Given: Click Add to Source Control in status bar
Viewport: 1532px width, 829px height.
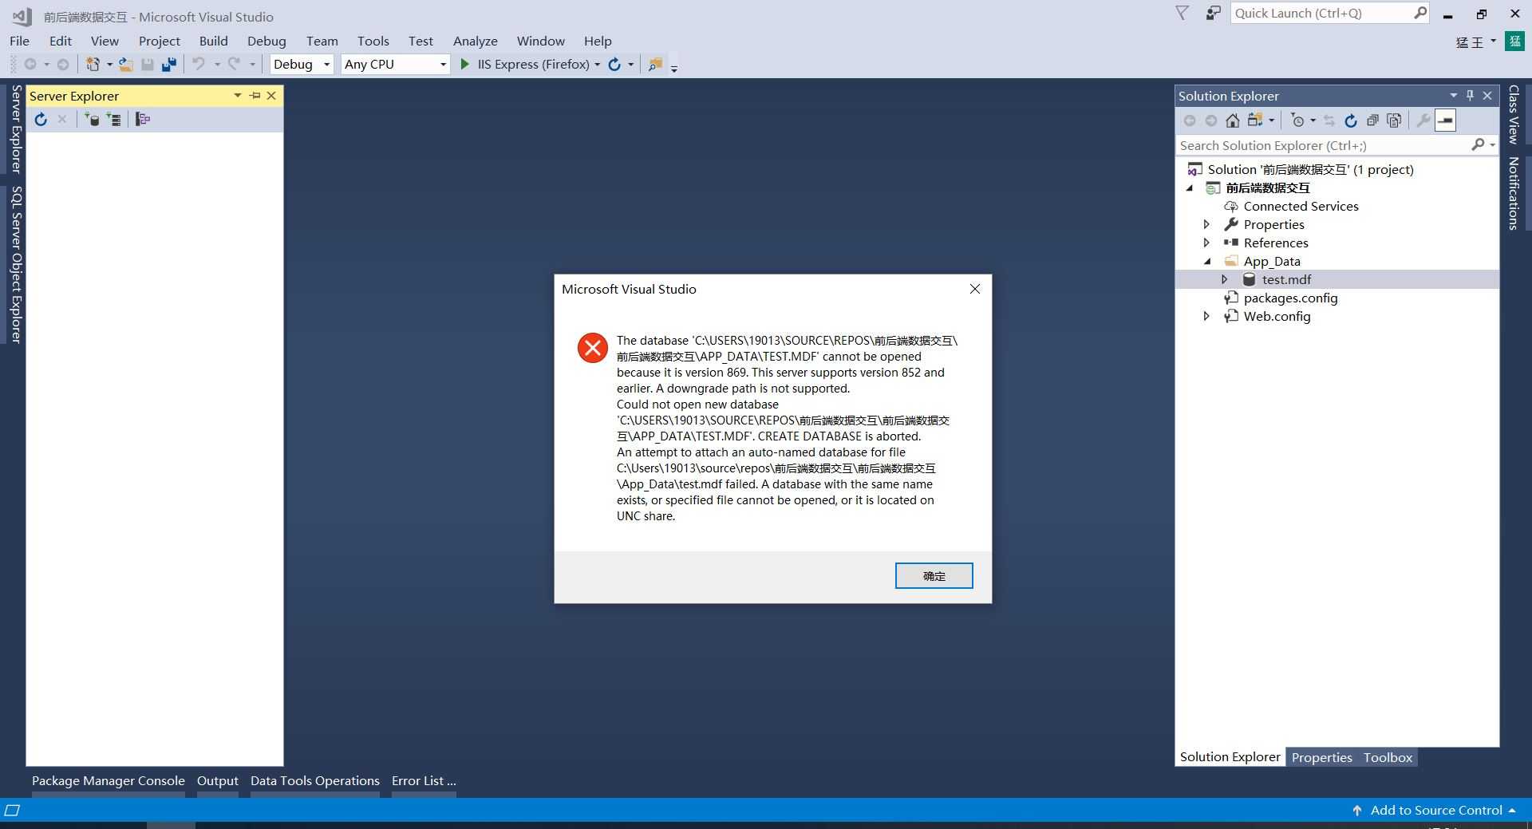Looking at the screenshot, I should coord(1435,810).
